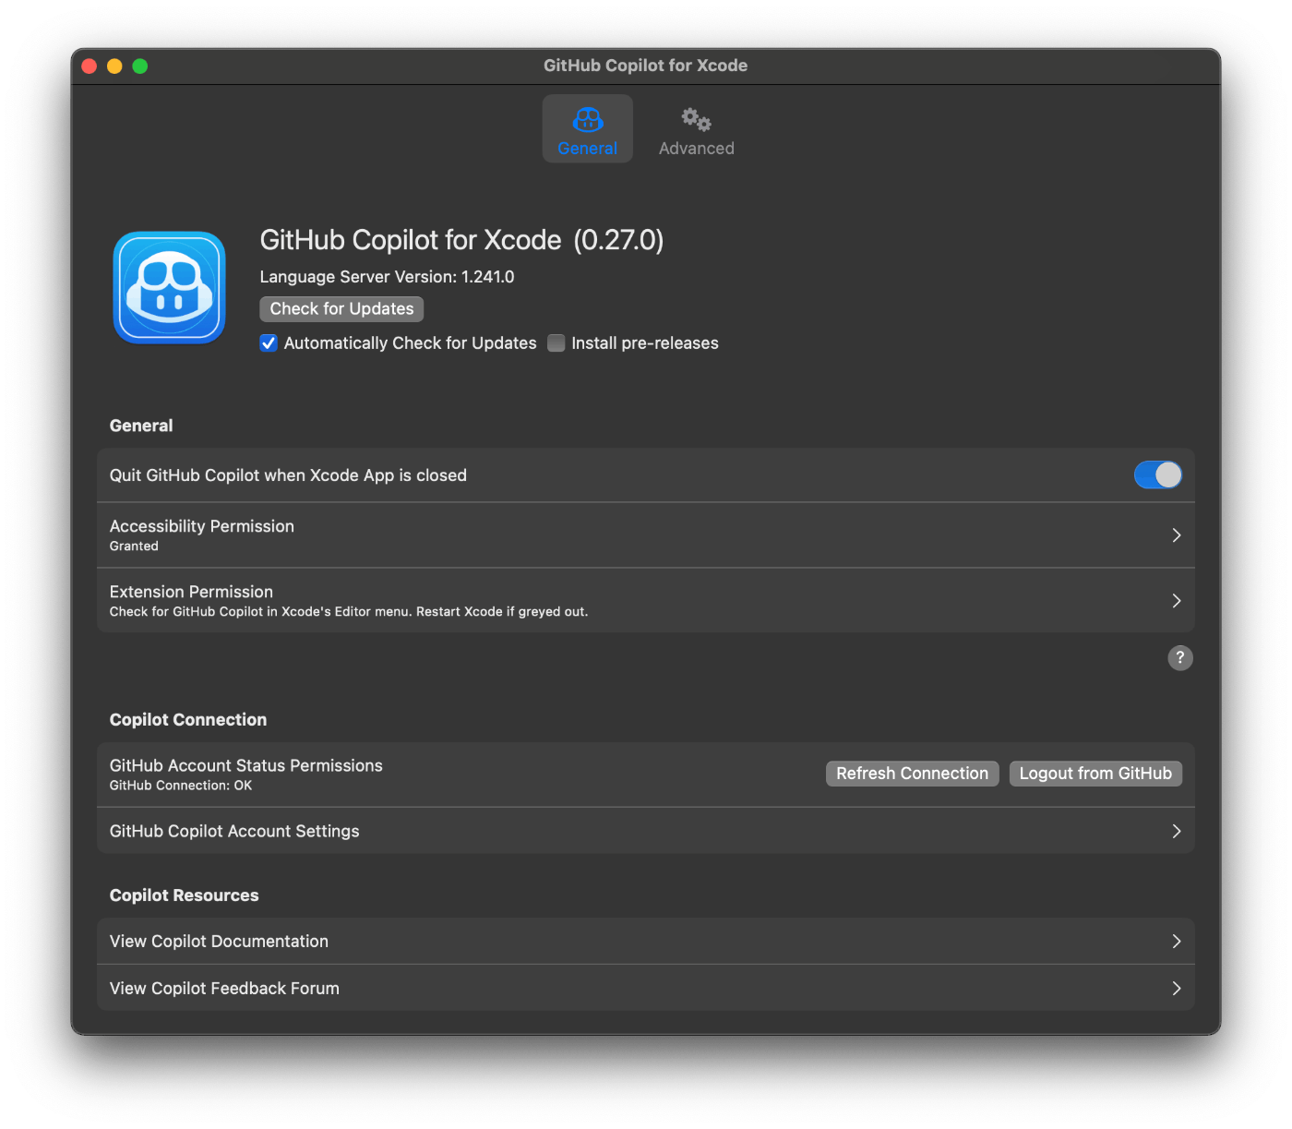Logout from GitHub

(1095, 773)
